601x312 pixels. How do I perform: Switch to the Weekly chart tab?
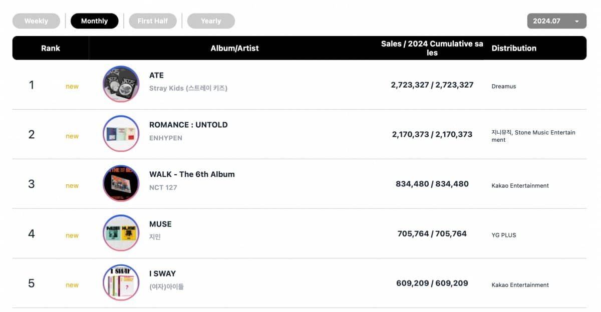(36, 21)
